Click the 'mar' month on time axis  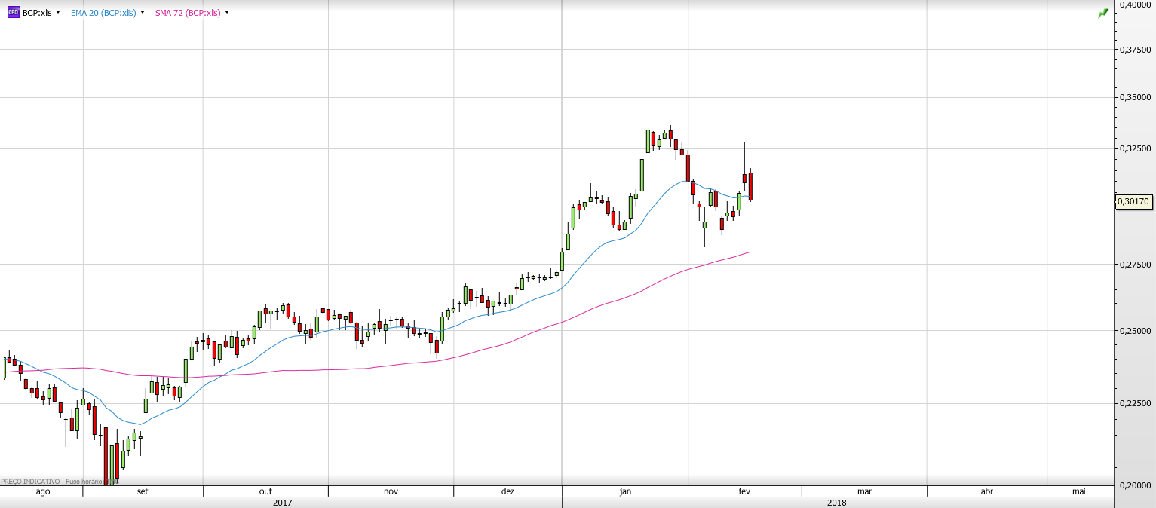pyautogui.click(x=864, y=491)
